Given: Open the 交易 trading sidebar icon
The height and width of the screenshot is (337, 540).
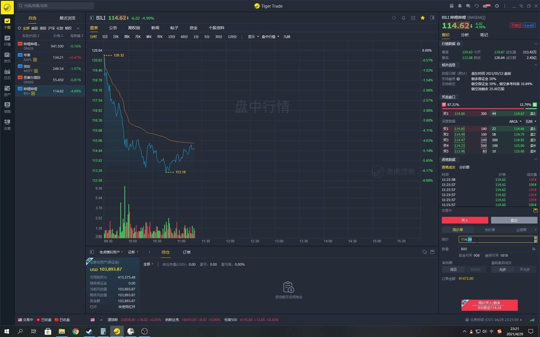Looking at the screenshot, I should click(7, 125).
